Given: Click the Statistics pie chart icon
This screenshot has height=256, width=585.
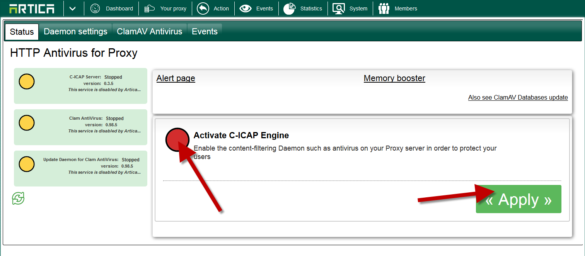Looking at the screenshot, I should 290,8.
